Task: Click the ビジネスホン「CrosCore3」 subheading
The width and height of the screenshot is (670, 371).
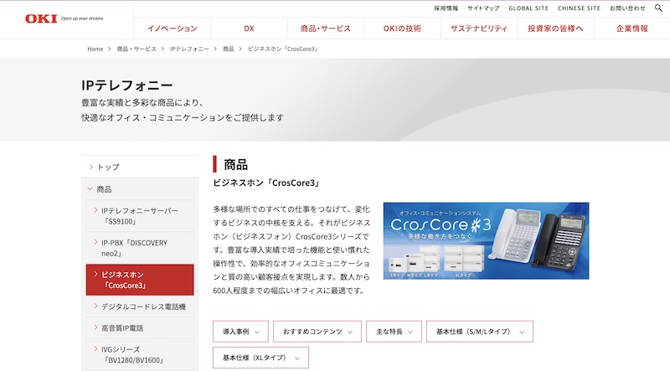Action: (266, 183)
